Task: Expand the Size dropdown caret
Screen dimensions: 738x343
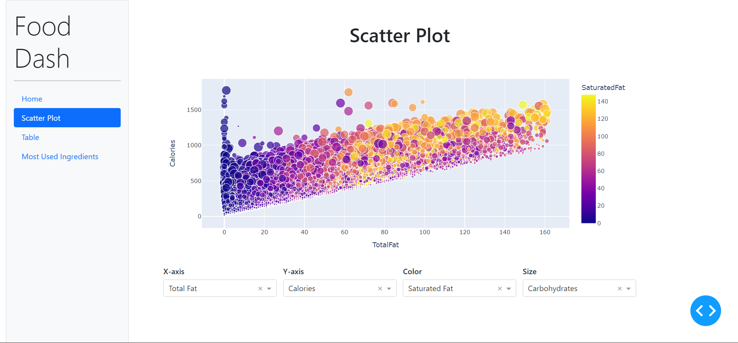Action: 629,288
